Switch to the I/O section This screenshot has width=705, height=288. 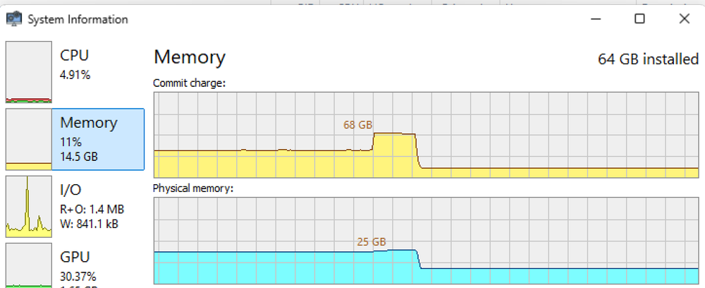point(70,190)
